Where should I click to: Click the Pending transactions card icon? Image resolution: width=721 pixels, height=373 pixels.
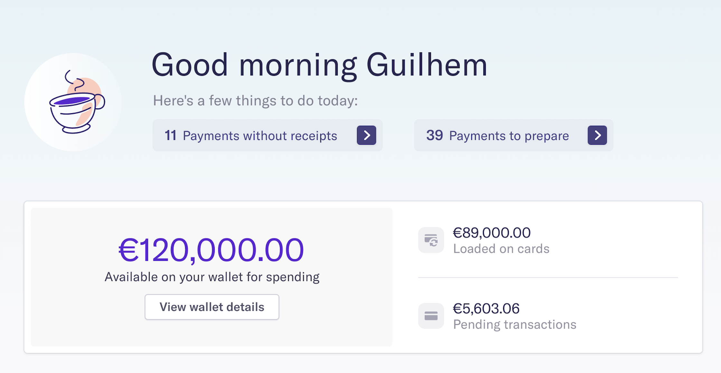click(431, 316)
